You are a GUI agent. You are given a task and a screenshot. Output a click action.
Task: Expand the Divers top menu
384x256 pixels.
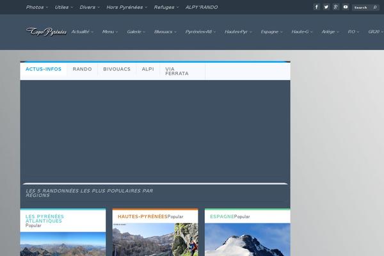[x=90, y=7]
